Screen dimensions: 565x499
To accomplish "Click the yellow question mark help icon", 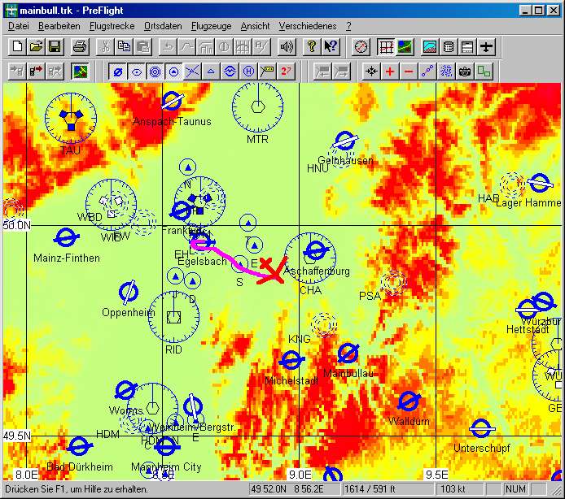I will click(311, 46).
